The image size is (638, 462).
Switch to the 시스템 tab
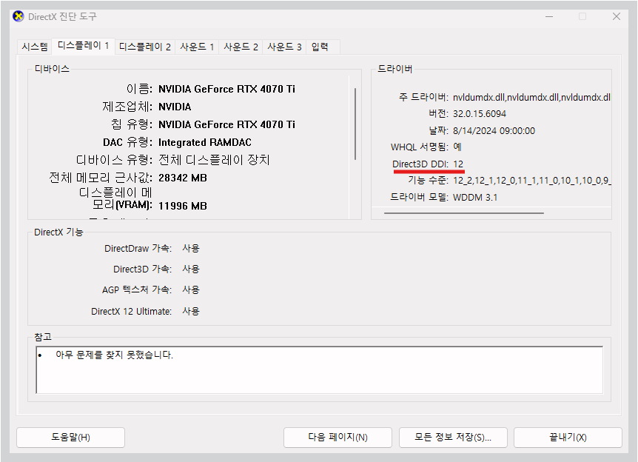(x=35, y=47)
